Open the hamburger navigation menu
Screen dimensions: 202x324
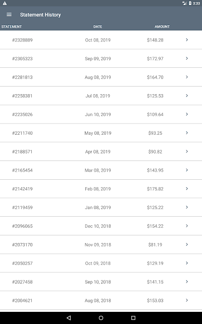[9, 15]
